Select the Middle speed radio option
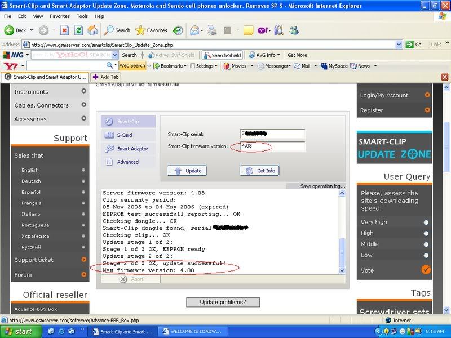 coord(426,244)
